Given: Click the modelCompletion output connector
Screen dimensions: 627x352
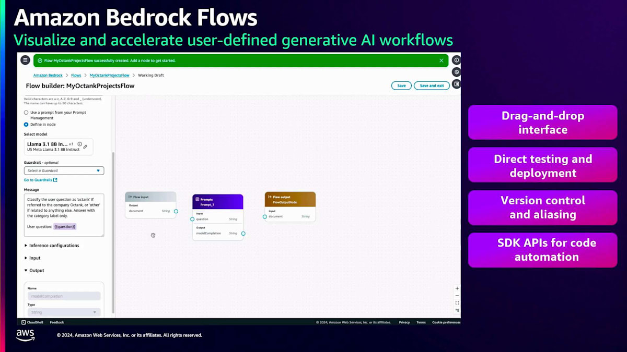Looking at the screenshot, I should [243, 234].
